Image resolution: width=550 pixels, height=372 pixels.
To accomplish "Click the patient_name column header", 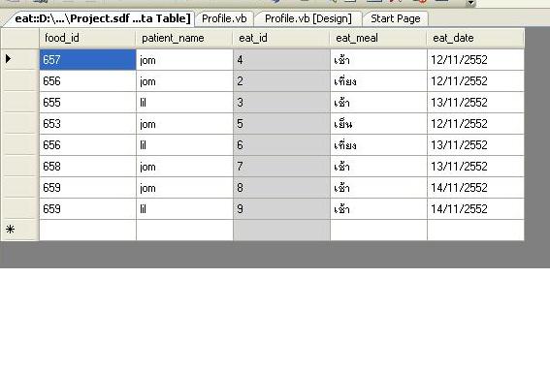I will (184, 38).
